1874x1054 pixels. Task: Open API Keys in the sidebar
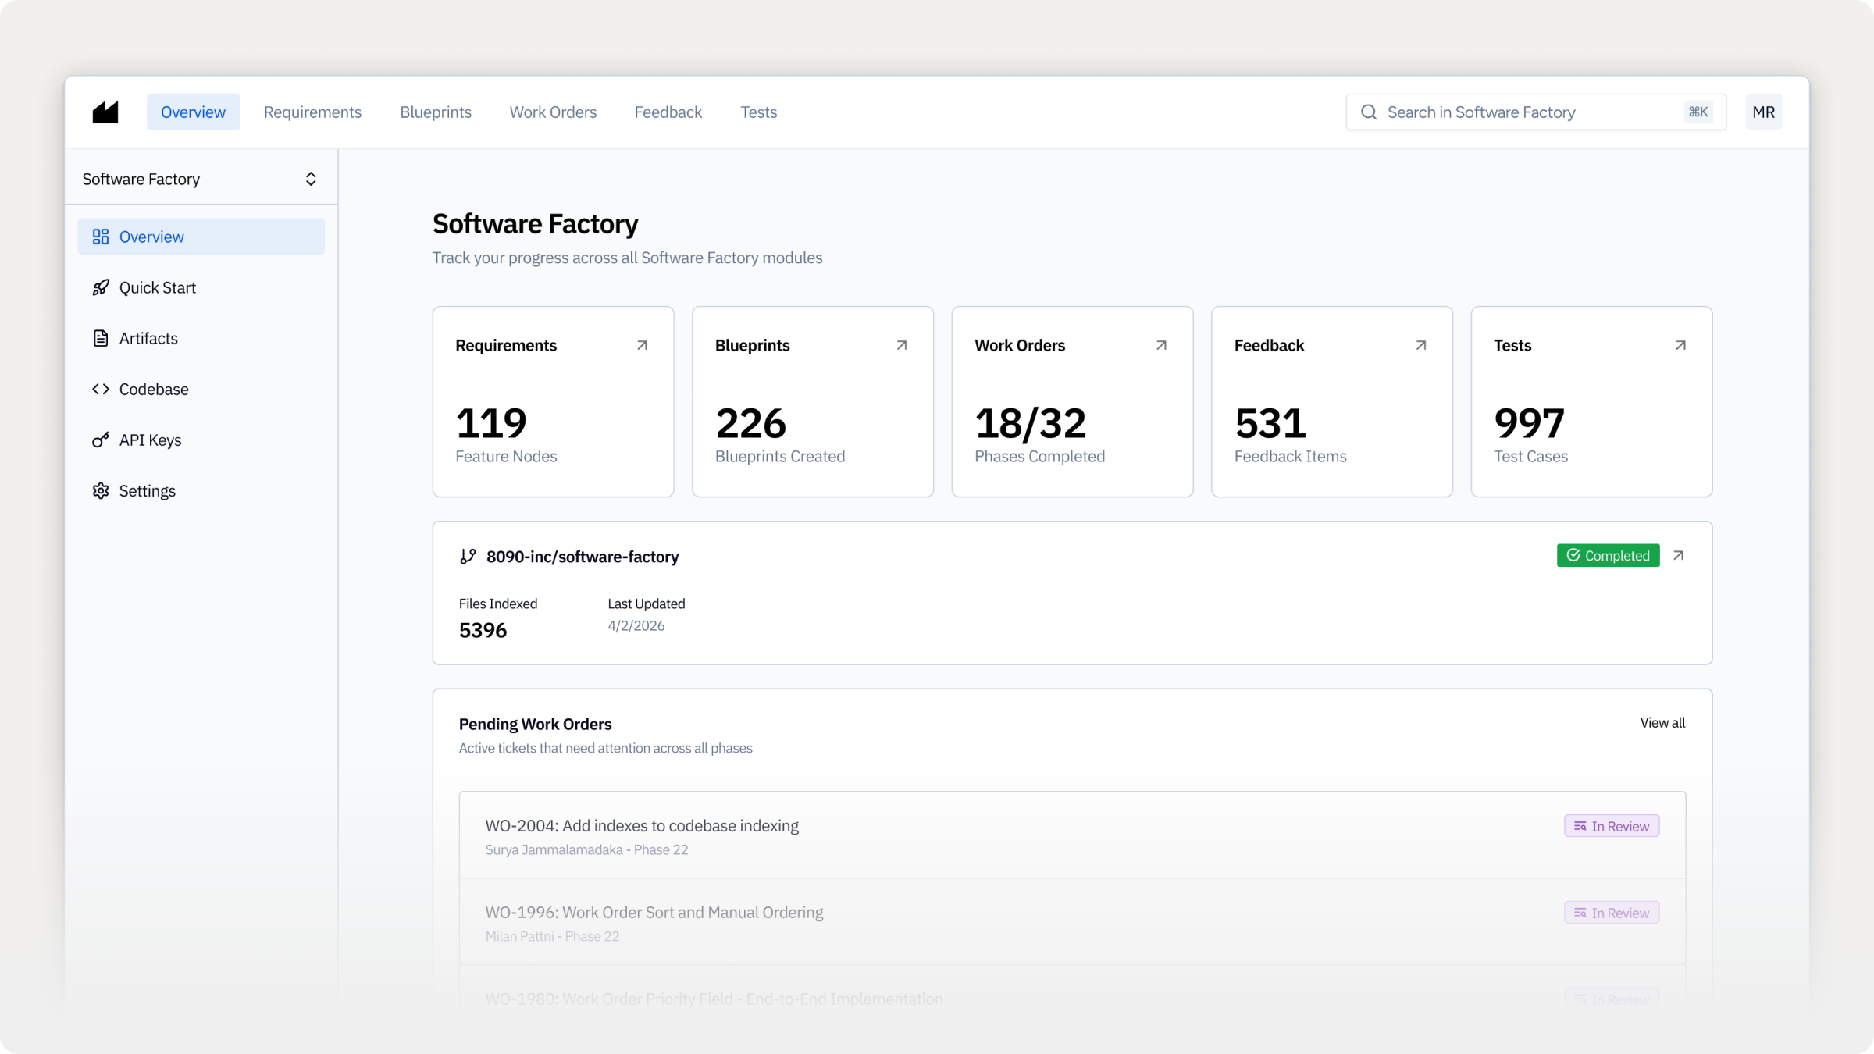[150, 440]
